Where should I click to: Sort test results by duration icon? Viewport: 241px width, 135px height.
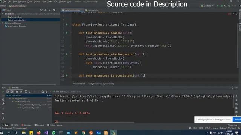21,91
